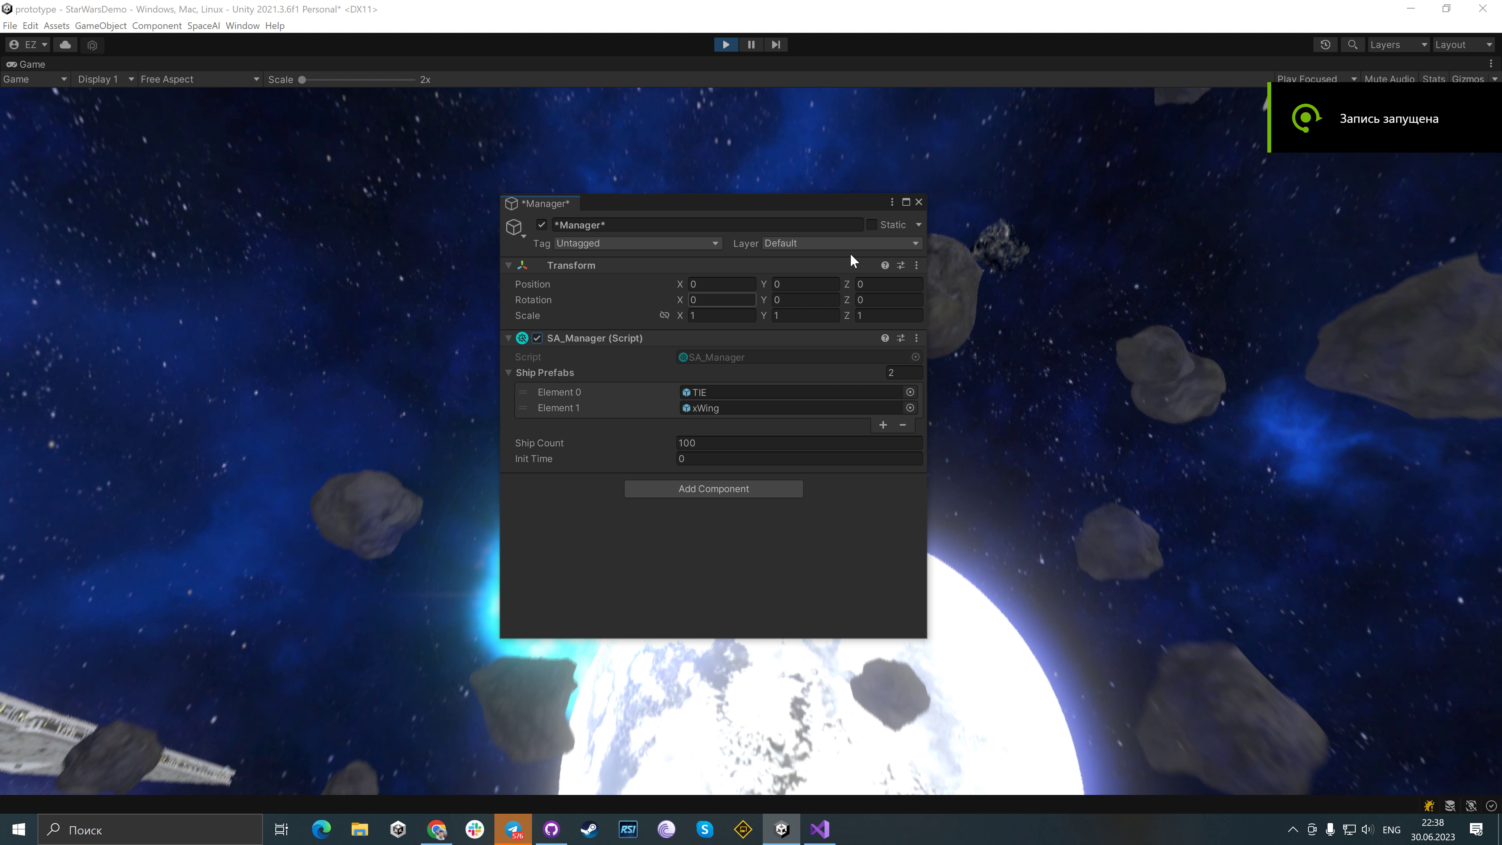1502x845 pixels.
Task: Toggle the Static checkbox
Action: (x=872, y=225)
